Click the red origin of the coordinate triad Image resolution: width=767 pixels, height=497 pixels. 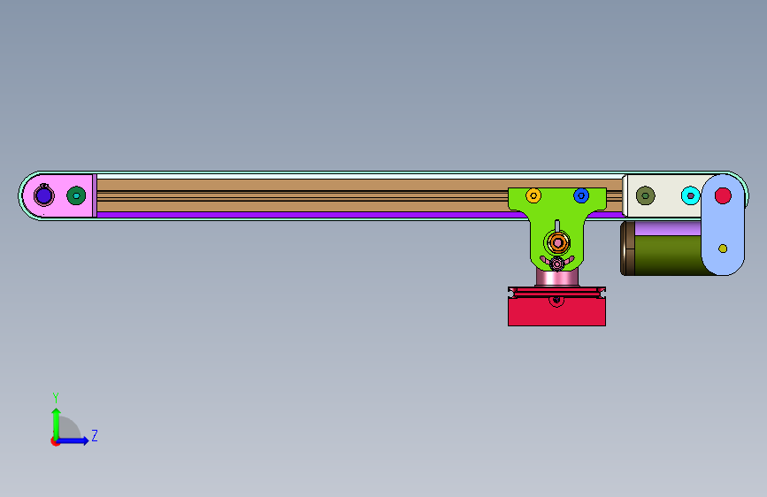pos(55,441)
